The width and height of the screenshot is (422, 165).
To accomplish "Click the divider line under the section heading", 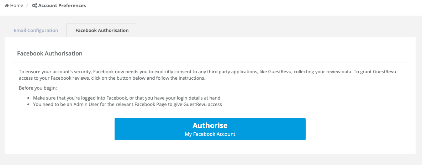I will 210,63.
